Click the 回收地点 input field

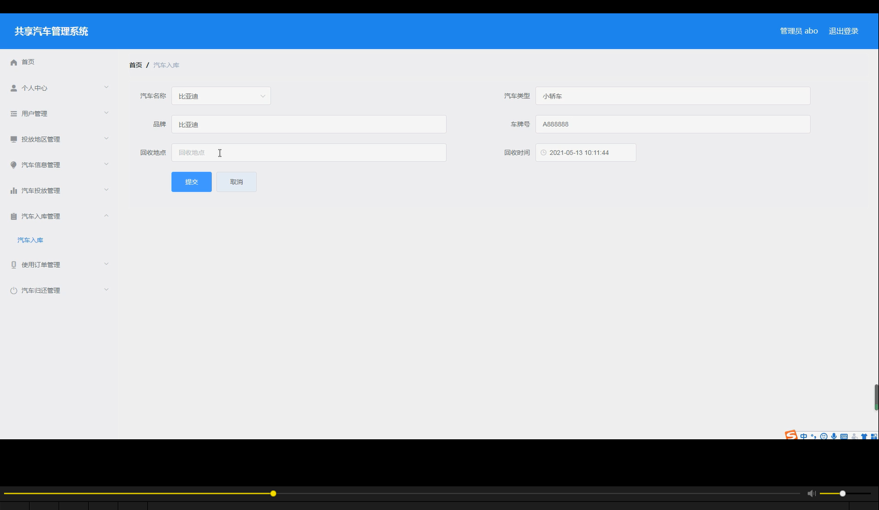click(x=309, y=152)
